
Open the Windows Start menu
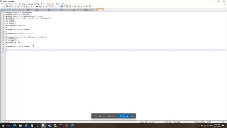click(3, 126)
